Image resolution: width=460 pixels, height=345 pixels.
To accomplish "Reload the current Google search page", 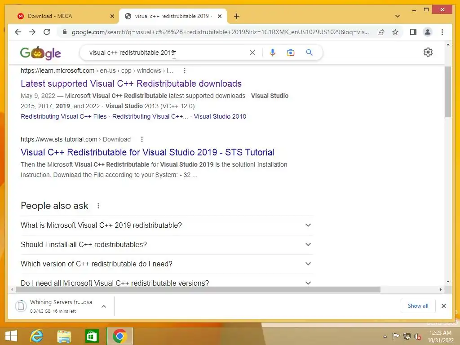I will pos(47,32).
